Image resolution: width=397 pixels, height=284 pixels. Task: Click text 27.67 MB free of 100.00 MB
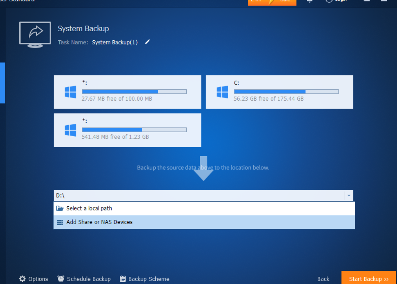[x=117, y=99]
